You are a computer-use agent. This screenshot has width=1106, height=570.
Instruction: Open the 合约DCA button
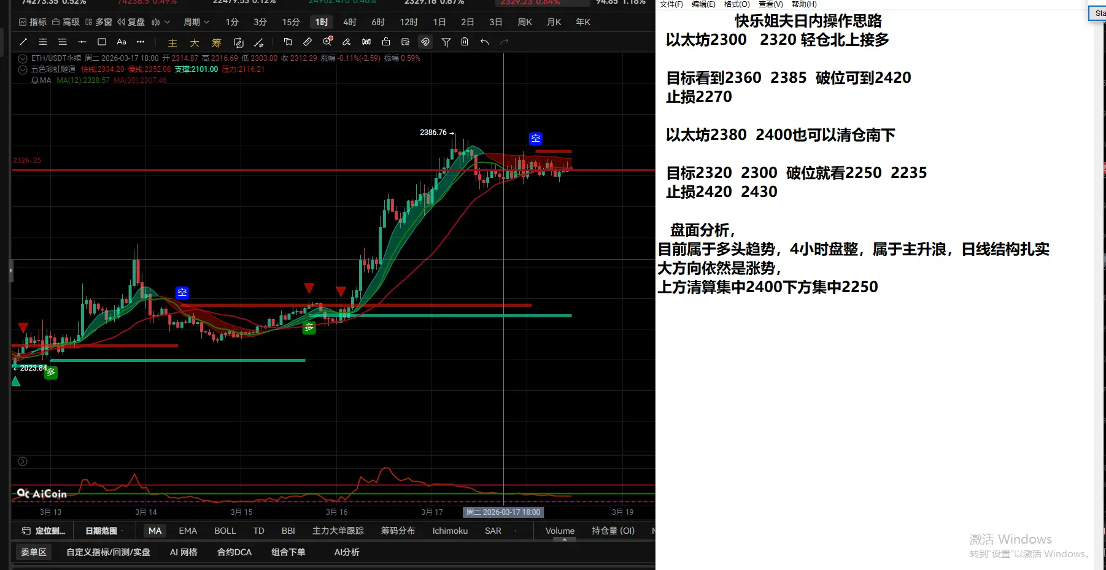(x=234, y=552)
